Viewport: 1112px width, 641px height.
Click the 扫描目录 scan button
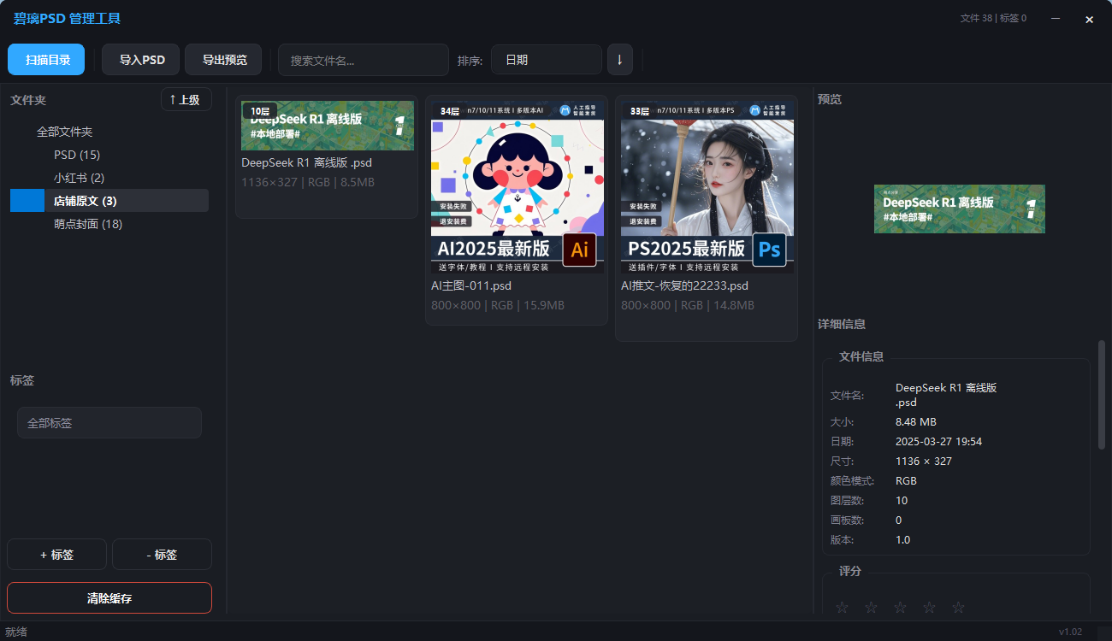click(x=46, y=60)
